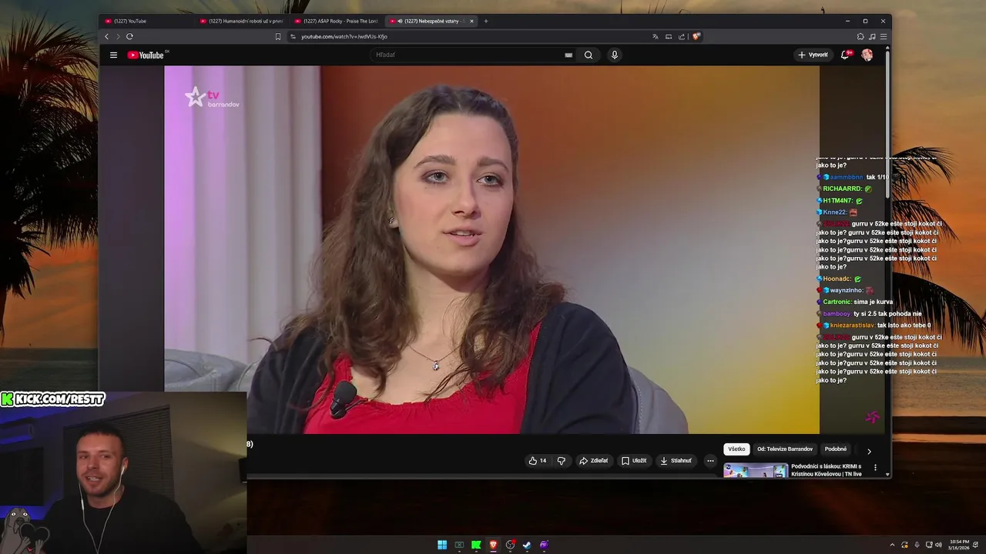
Task: Like the video with thumbs up
Action: coord(538,461)
